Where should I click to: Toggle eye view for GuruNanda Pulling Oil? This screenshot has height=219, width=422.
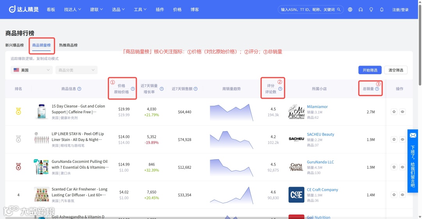(402, 167)
